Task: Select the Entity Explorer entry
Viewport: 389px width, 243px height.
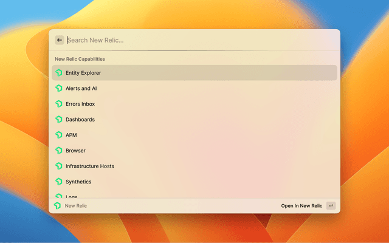Action: (x=83, y=73)
